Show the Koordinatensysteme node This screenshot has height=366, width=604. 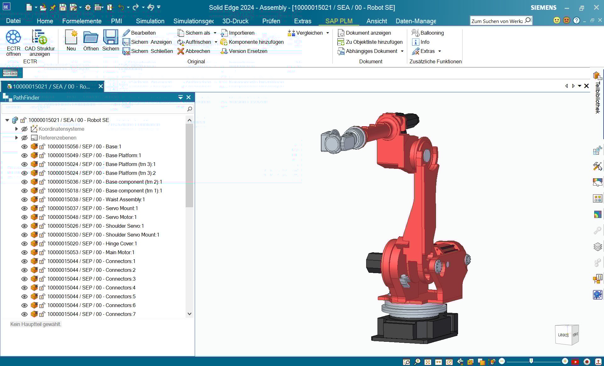click(24, 129)
